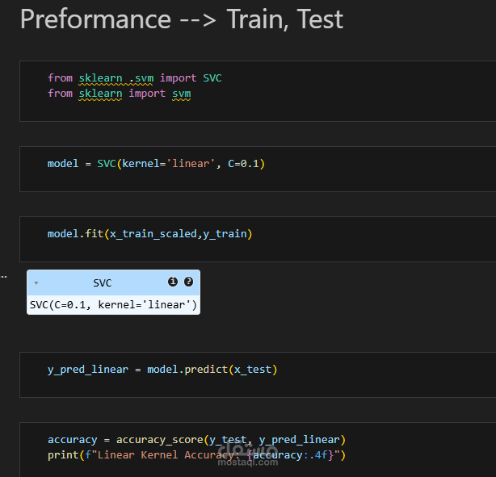Open SVC documentation question-mark icon
Image resolution: width=496 pixels, height=477 pixels.
click(188, 282)
